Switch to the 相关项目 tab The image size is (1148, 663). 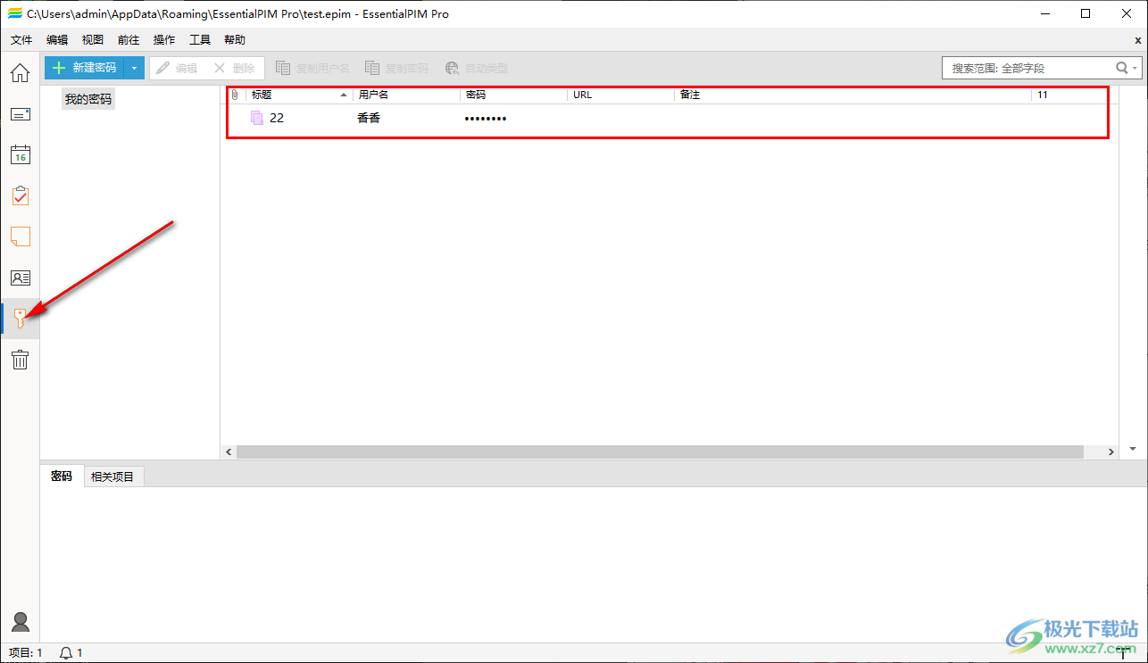tap(112, 477)
